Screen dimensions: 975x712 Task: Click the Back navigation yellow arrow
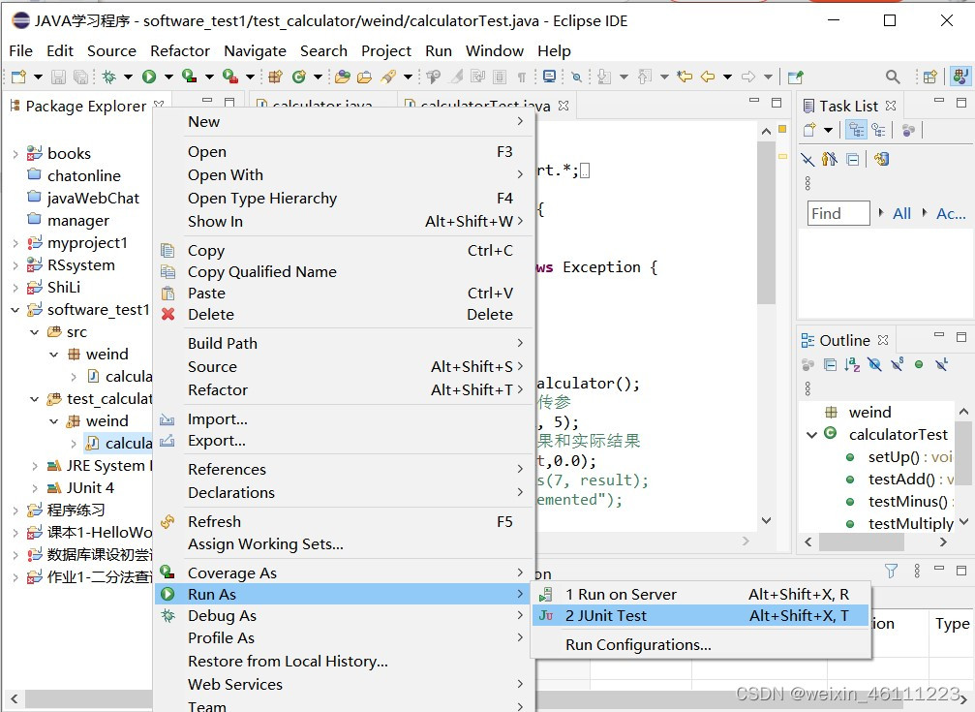pyautogui.click(x=708, y=77)
